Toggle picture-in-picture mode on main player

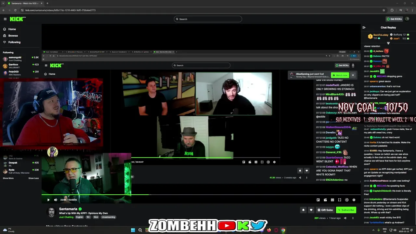[318, 200]
